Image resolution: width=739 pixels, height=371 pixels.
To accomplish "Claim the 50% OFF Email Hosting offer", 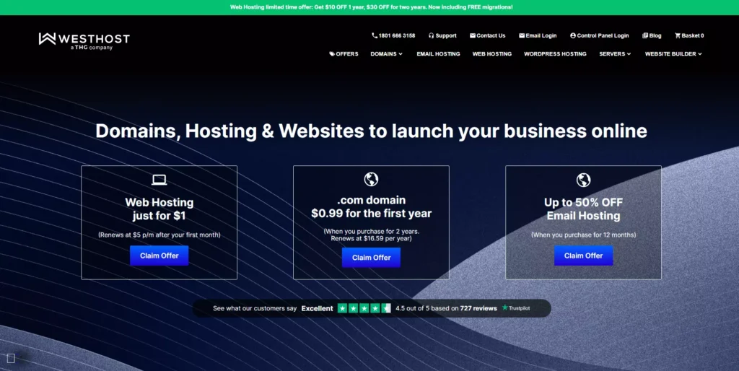I will 583,256.
